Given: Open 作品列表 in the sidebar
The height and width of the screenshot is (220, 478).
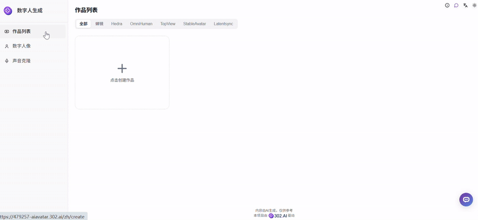Looking at the screenshot, I should pyautogui.click(x=33, y=32).
